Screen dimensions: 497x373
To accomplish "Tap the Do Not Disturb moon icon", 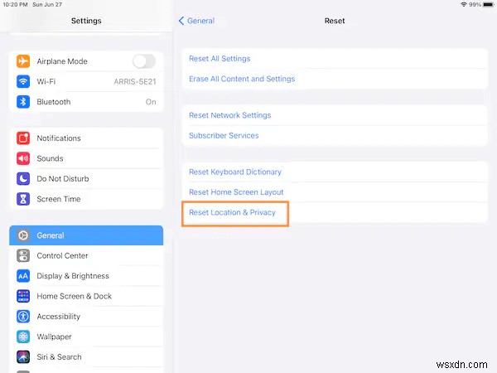I will pos(23,178).
